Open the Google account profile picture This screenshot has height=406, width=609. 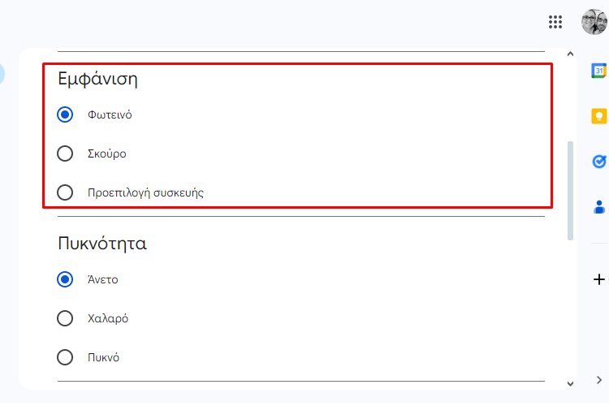594,22
